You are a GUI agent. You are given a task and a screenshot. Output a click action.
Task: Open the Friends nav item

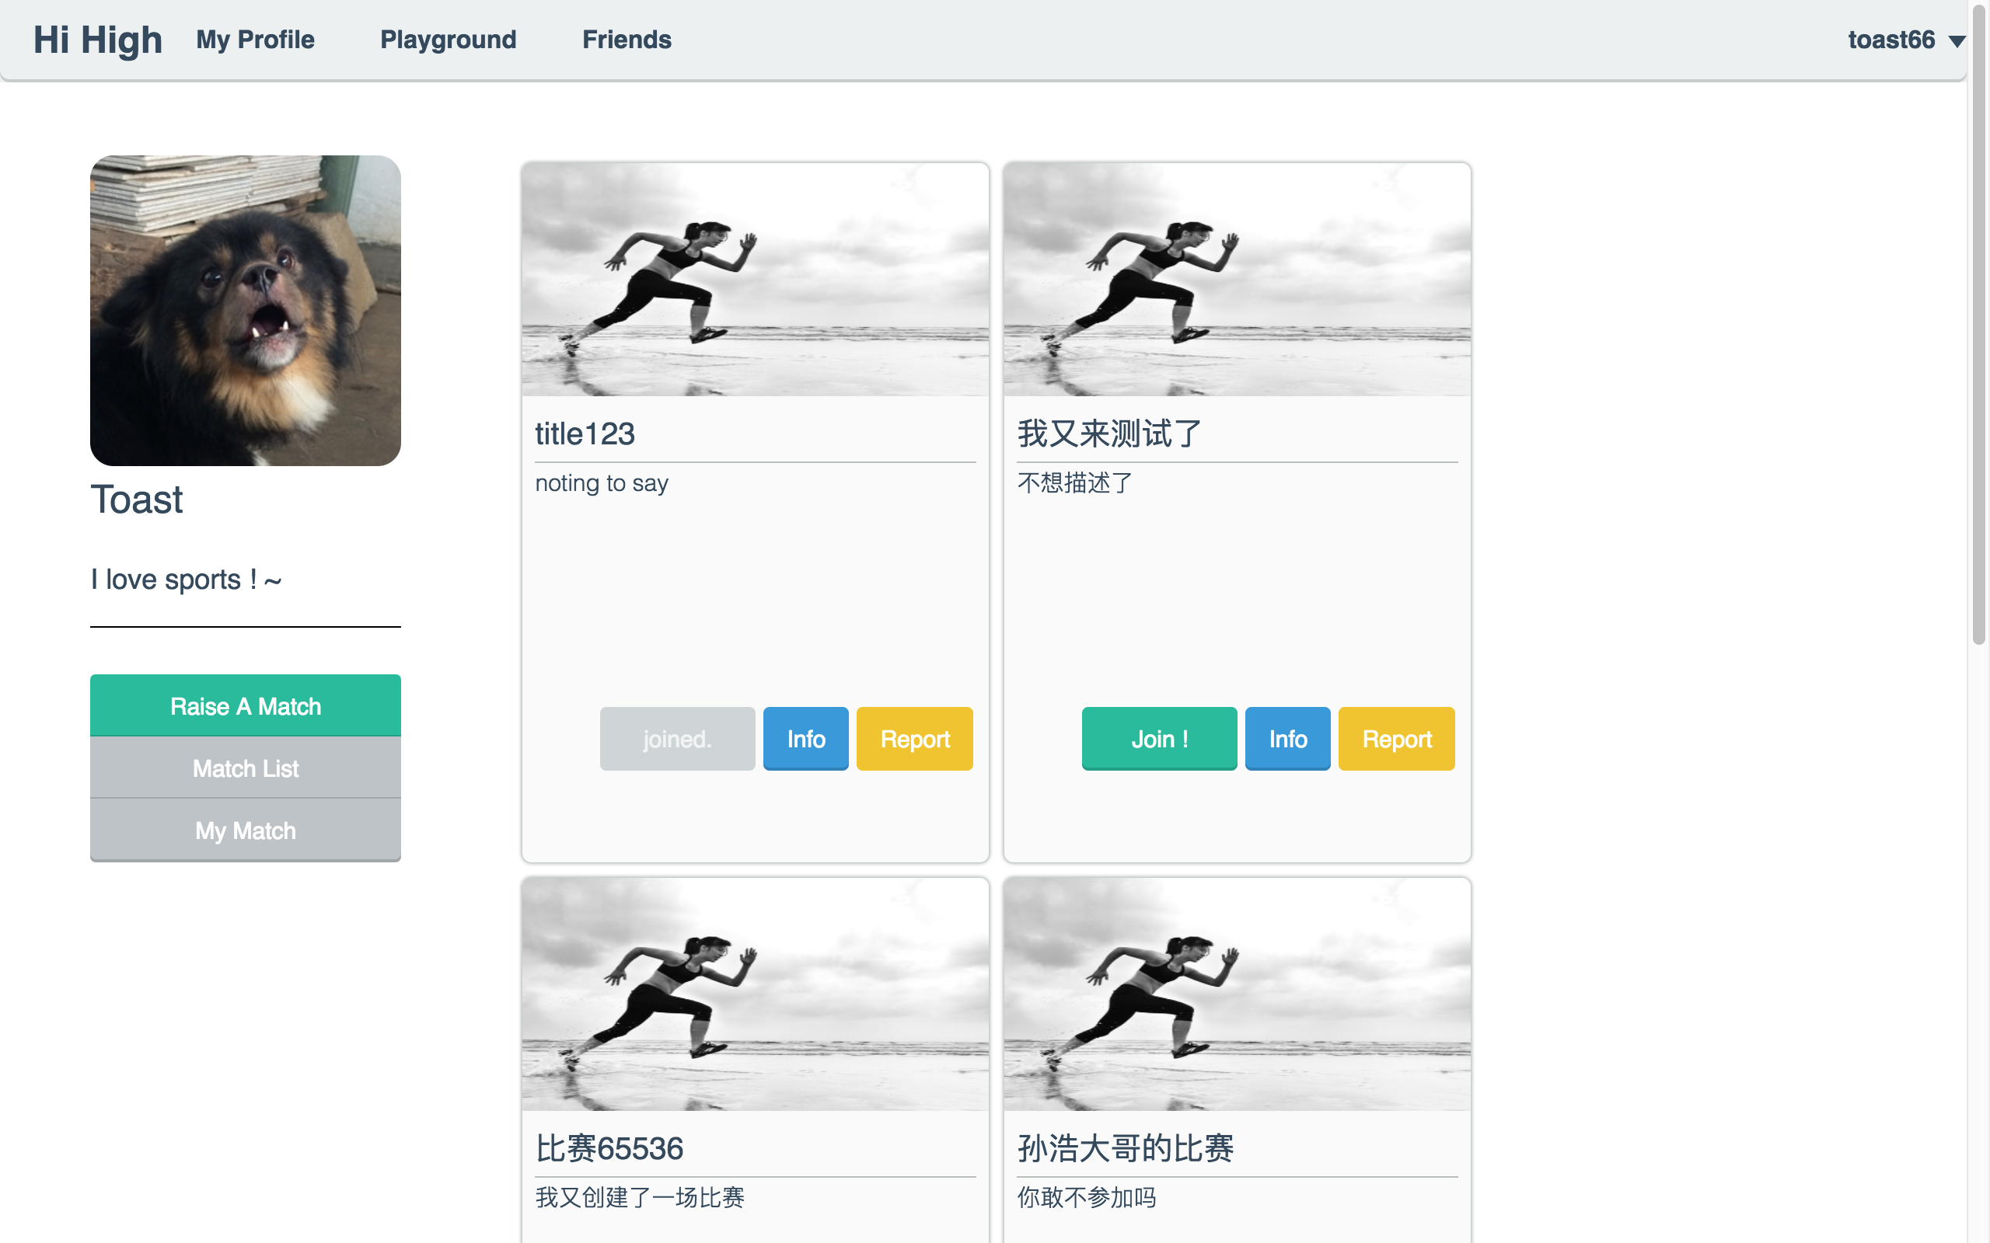(x=626, y=40)
